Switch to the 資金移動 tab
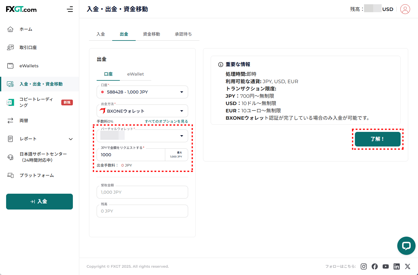This screenshot has height=275, width=418. pos(152,34)
